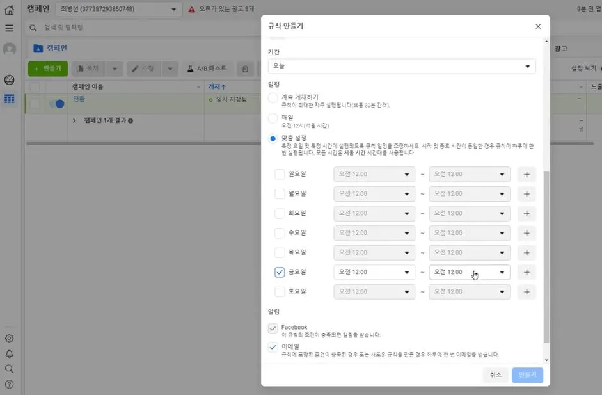602x395 pixels.
Task: Select the A/B 테스트 flask icon
Action: (191, 68)
